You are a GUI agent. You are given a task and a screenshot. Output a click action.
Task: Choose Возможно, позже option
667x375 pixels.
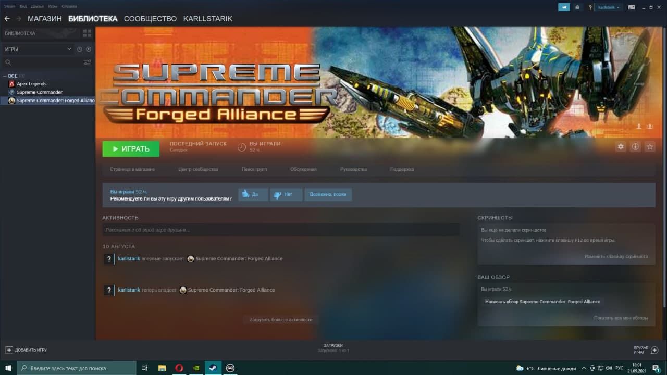click(328, 194)
